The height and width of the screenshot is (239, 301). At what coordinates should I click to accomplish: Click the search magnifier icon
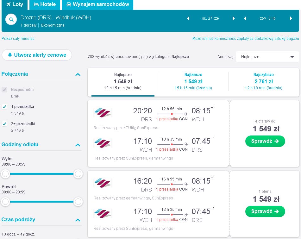(x=11, y=19)
